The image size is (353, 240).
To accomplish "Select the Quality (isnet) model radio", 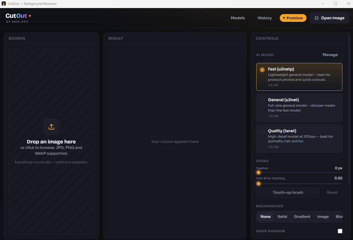I will click(262, 132).
